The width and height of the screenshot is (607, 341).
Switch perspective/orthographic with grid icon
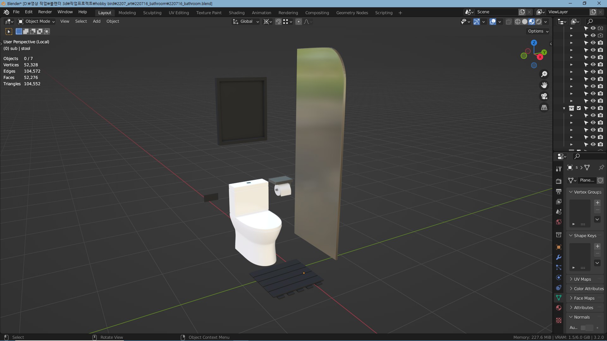pos(544,108)
